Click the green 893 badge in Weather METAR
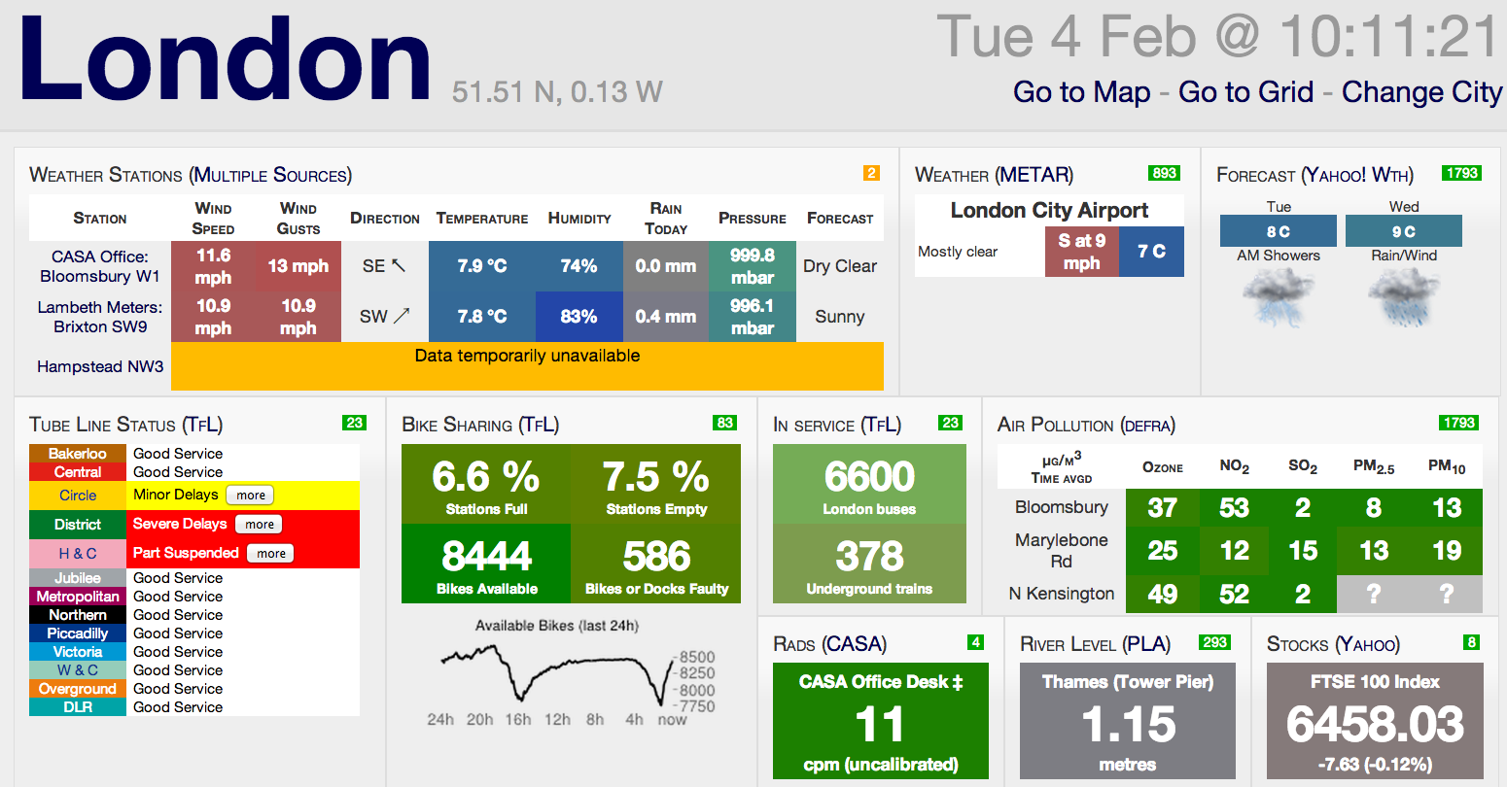 tap(1164, 173)
